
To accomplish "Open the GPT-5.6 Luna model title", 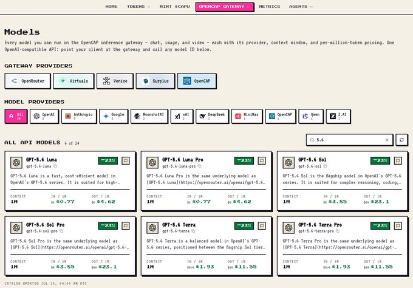I will [x=41, y=160].
